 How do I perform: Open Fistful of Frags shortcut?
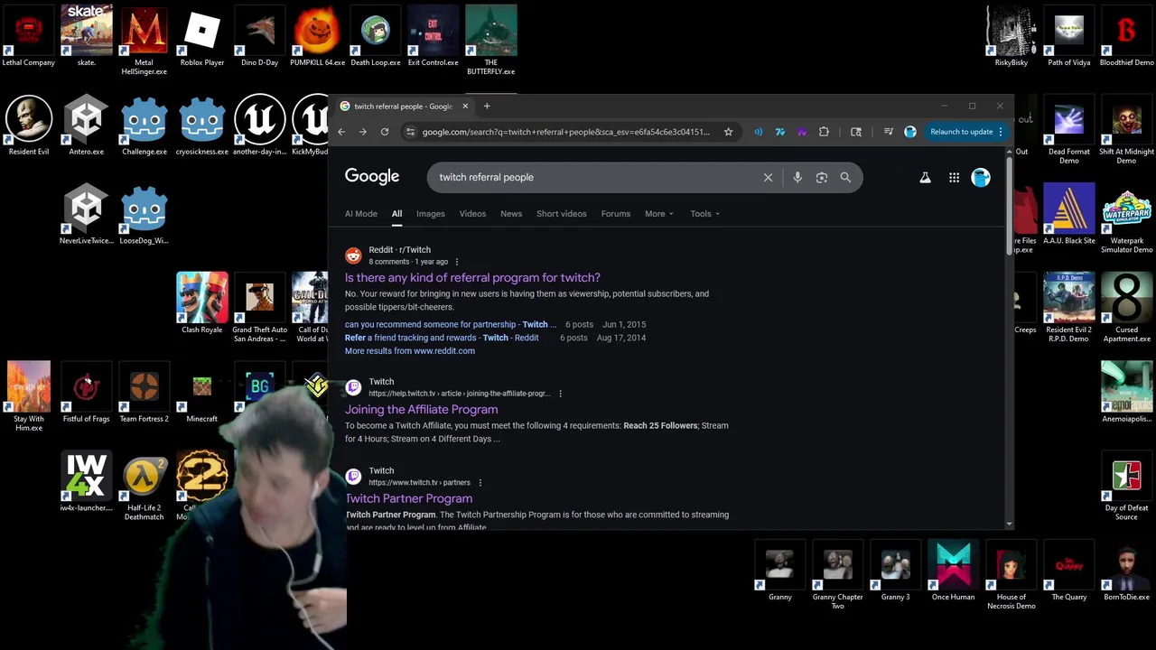[x=87, y=392]
